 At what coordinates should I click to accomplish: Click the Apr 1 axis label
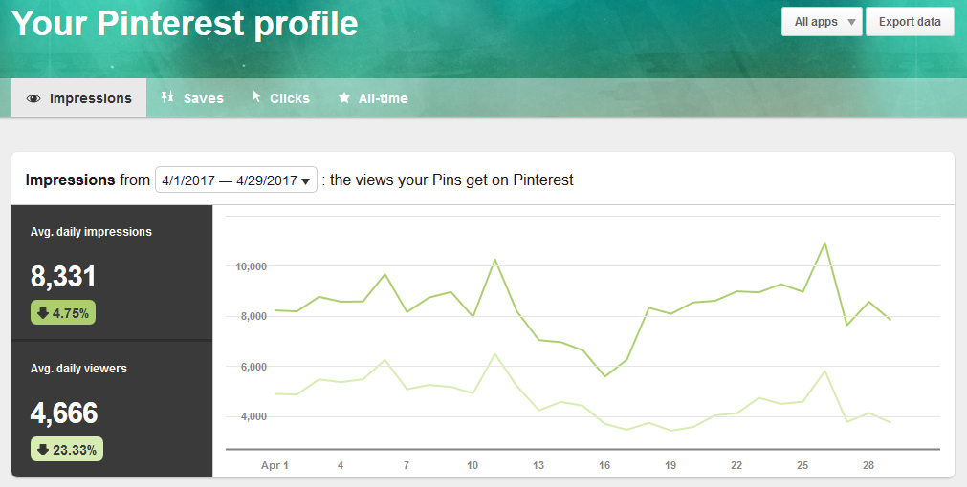(x=275, y=465)
